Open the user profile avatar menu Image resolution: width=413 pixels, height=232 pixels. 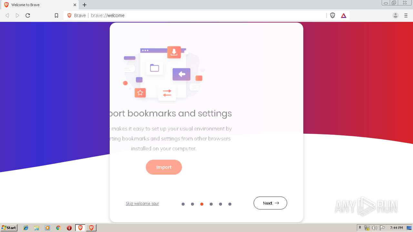coord(396,15)
